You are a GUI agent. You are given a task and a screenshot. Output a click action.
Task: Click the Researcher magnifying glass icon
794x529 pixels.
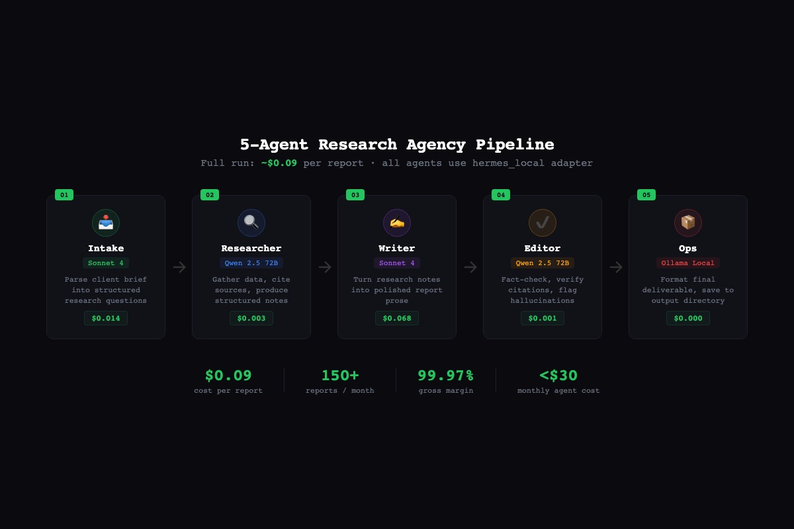(251, 223)
